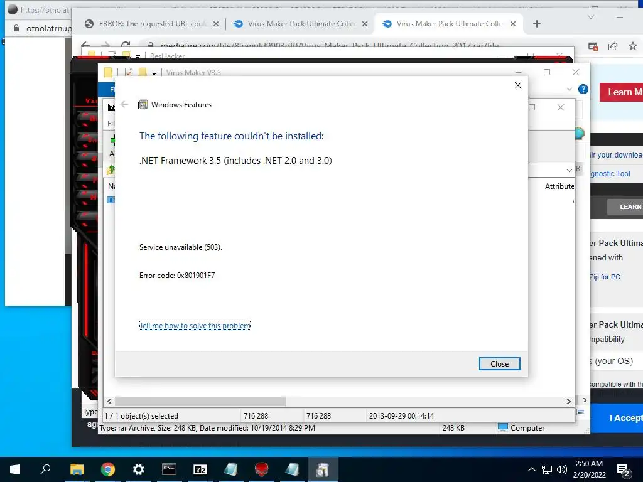Dismiss Windows Features dialog with X
This screenshot has height=482, width=643.
pos(518,85)
